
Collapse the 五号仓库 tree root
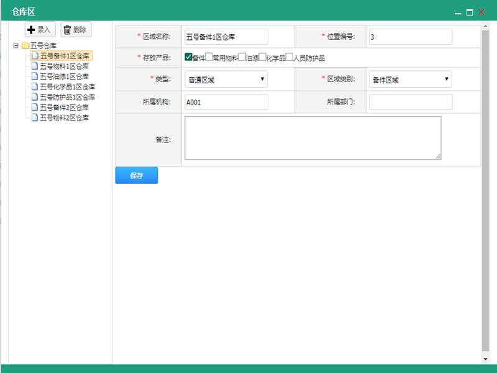16,45
